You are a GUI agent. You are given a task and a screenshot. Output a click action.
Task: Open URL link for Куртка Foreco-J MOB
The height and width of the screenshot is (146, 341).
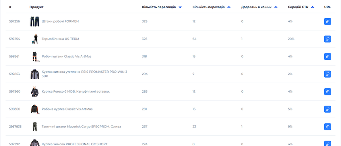tap(327, 92)
